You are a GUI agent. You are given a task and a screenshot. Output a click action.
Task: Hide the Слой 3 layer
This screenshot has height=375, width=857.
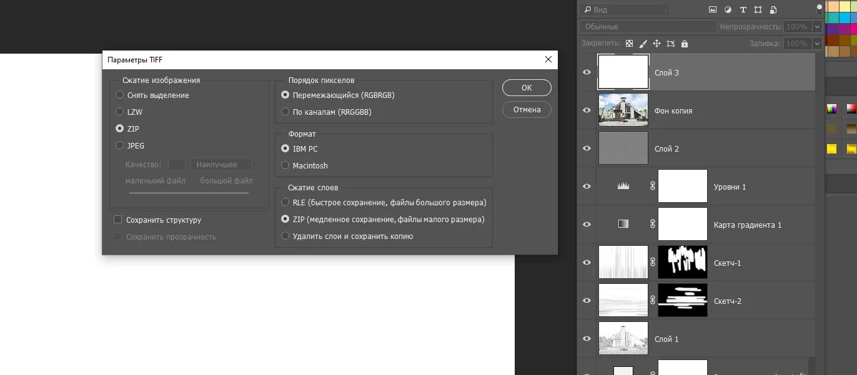coord(587,72)
